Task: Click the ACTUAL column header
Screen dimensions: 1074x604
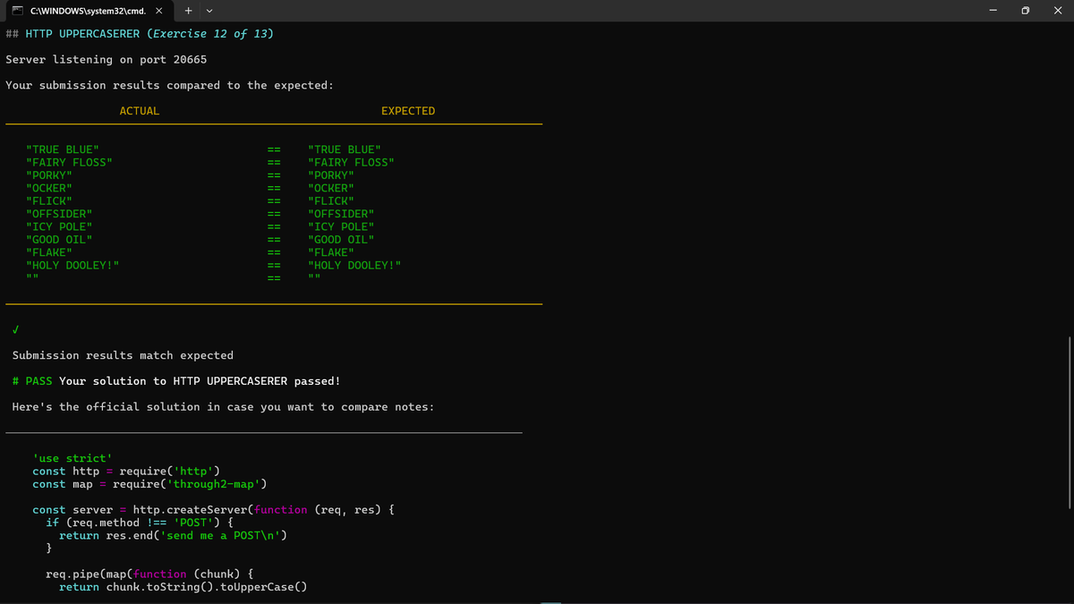Action: [x=140, y=111]
